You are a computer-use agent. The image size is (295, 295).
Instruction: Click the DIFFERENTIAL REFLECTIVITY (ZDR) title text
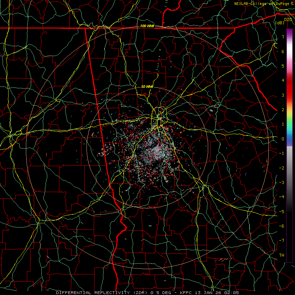coord(103,293)
